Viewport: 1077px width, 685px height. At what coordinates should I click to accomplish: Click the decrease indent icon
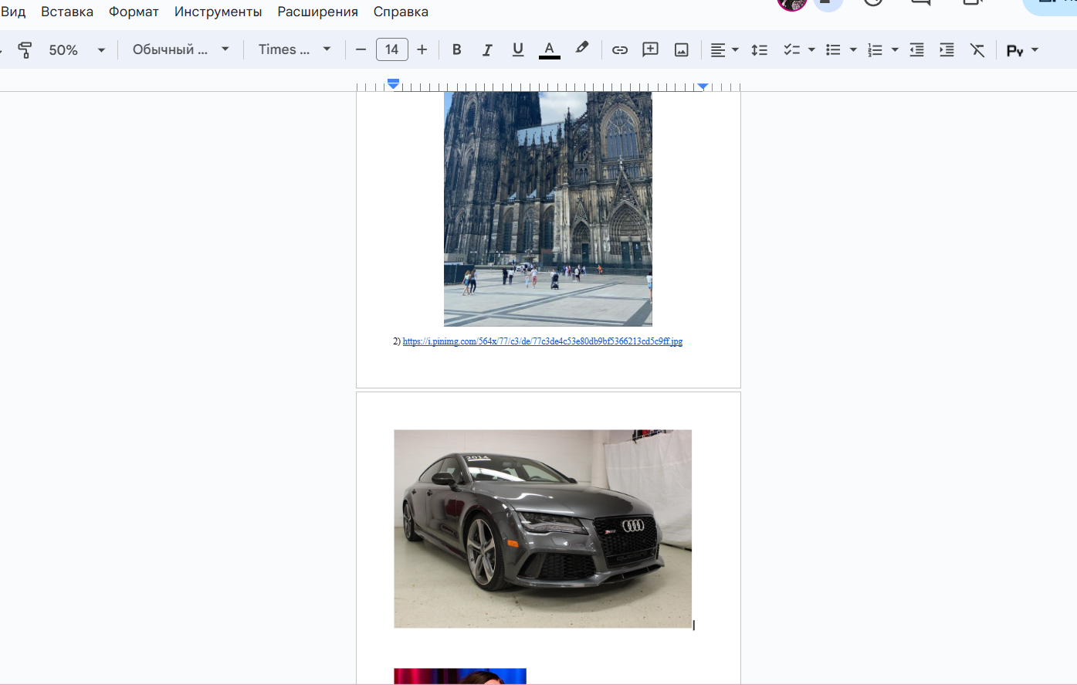pos(916,49)
